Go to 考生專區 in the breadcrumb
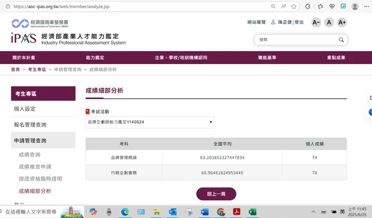 (37, 70)
